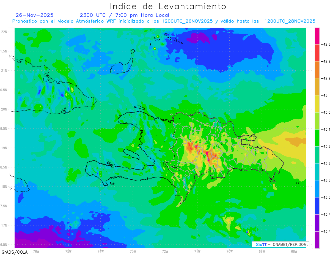Click the '19N' latitude label
Viewport: 330px width, 255px height.
point(5,148)
